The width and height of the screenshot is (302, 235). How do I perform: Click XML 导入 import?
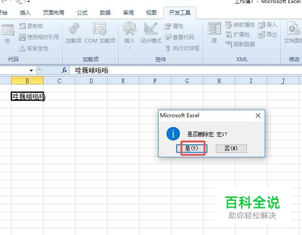(x=267, y=25)
